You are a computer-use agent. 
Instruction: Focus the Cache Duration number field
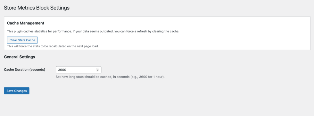(78, 70)
